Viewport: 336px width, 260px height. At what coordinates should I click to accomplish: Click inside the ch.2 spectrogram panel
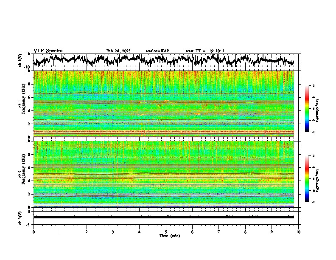(163, 174)
